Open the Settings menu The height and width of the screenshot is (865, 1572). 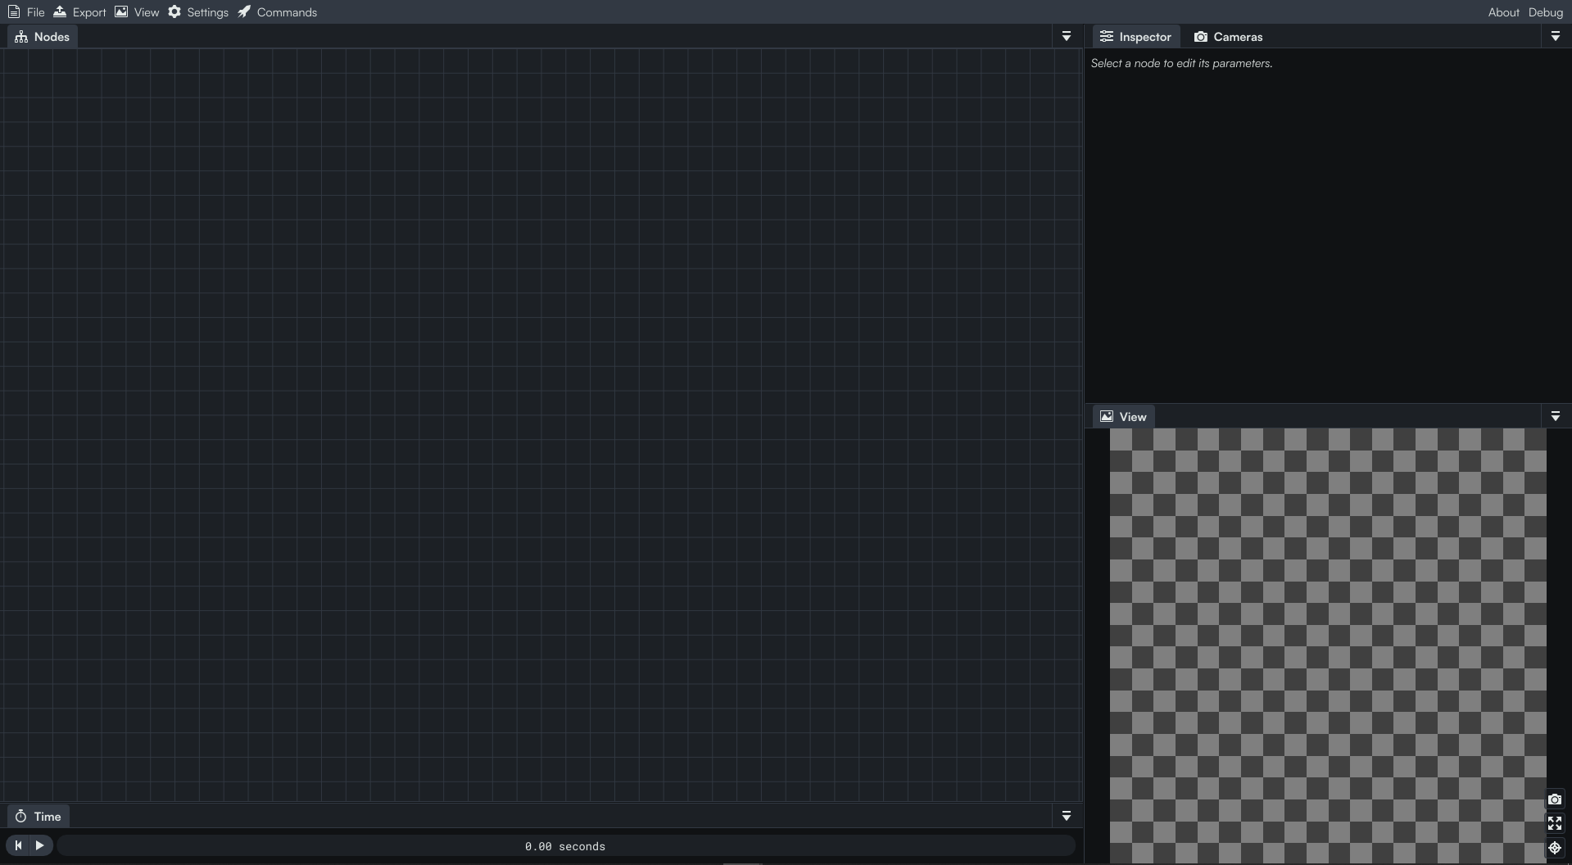pos(198,12)
